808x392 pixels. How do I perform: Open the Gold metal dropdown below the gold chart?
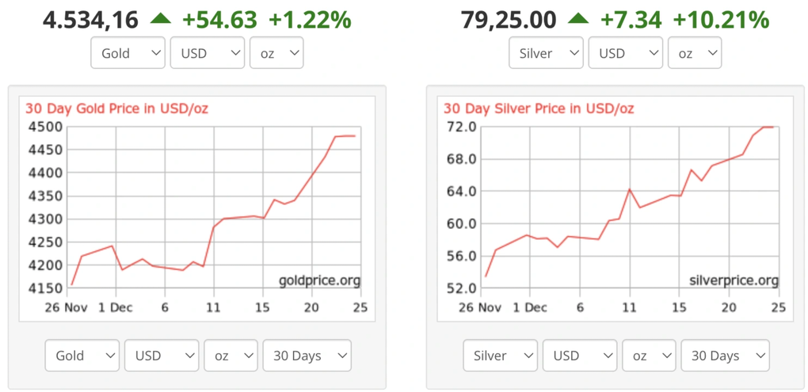point(82,356)
